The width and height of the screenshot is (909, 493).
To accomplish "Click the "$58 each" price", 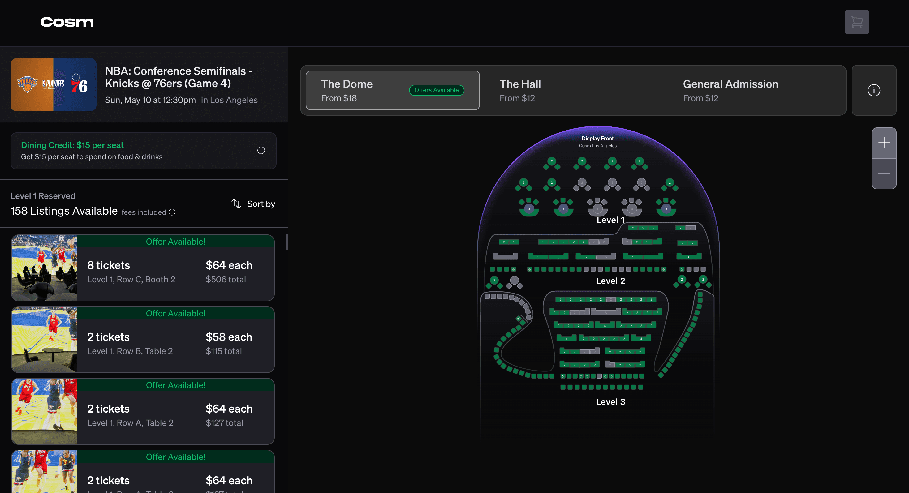I will tap(229, 337).
